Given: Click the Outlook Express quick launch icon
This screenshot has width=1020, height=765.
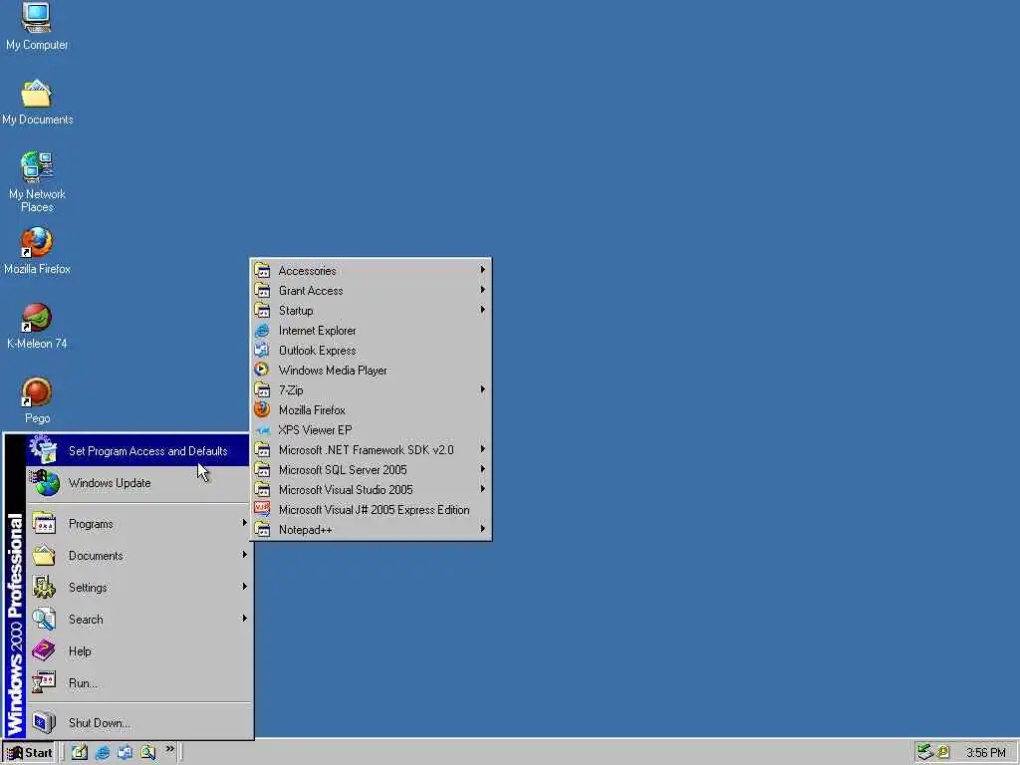Looking at the screenshot, I should pos(125,752).
